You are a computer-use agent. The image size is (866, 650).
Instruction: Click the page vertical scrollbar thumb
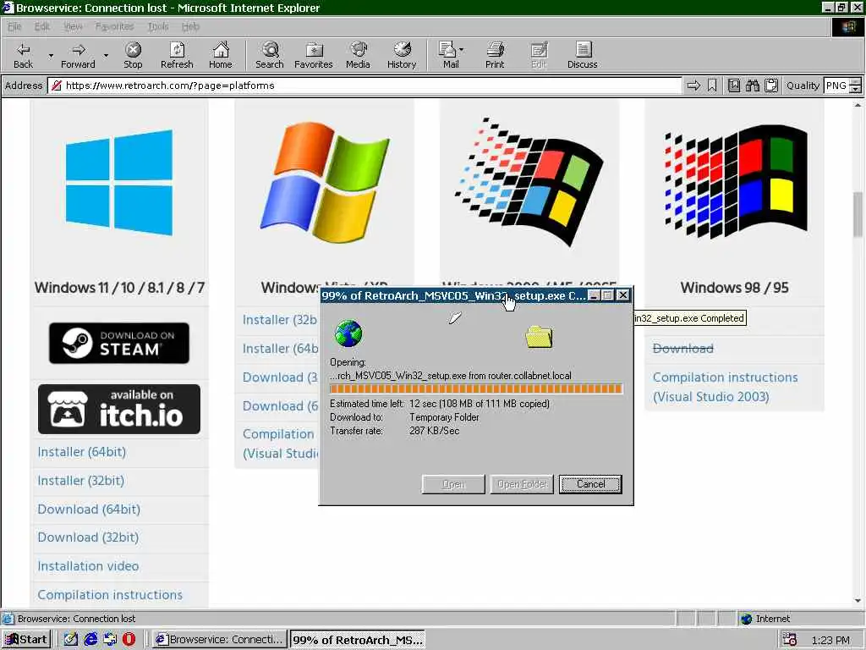[858, 214]
